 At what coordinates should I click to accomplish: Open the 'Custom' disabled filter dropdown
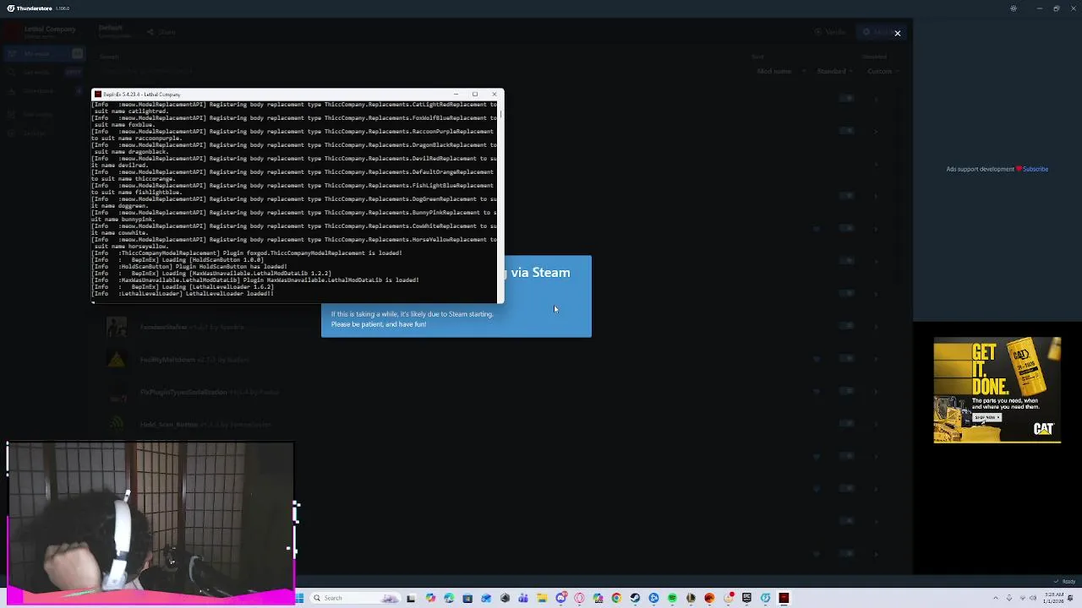883,71
